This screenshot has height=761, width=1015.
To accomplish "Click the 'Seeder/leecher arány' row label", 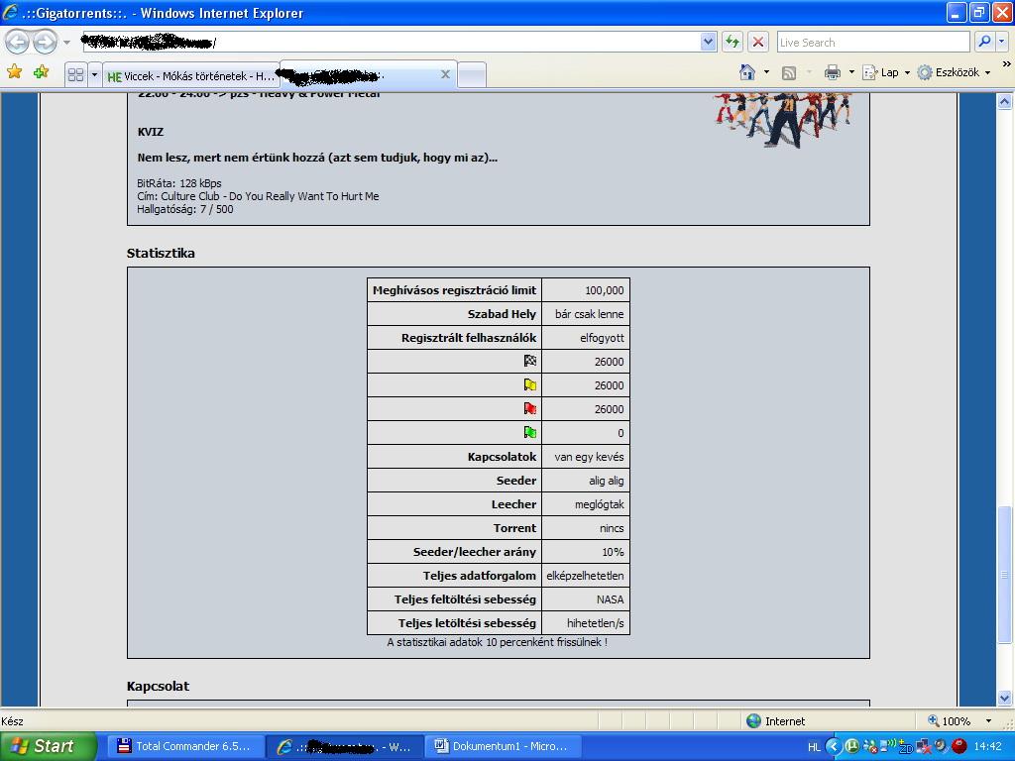I will tap(475, 552).
